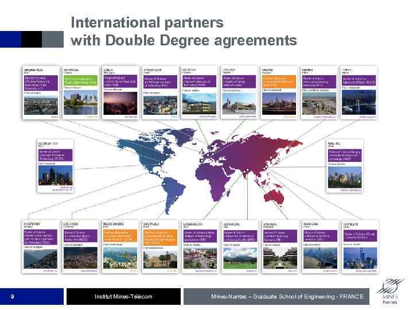This screenshot has height=310, width=413.
Task: Open the Virginia Tech city photo
Action: [41, 105]
